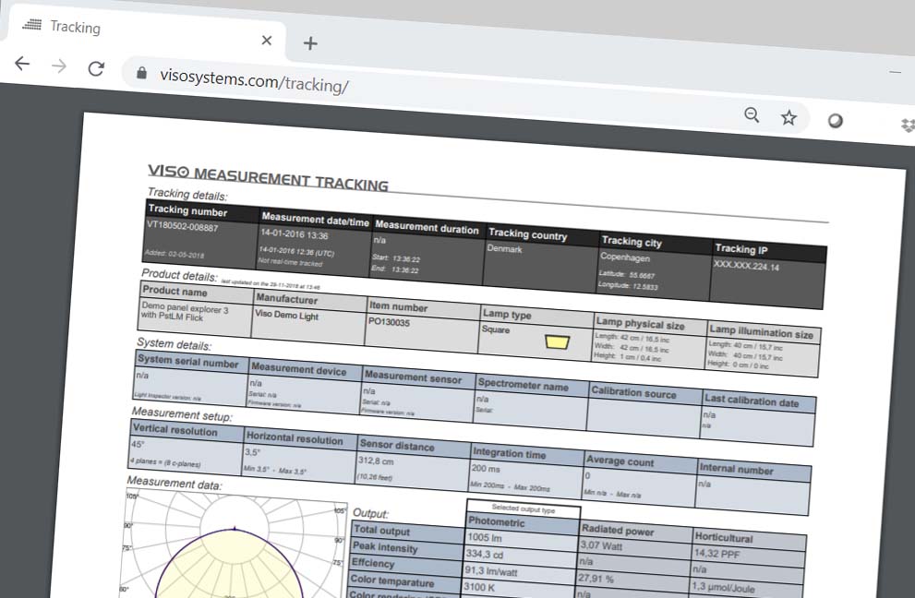Click the Tracking tab favicon

[x=32, y=24]
